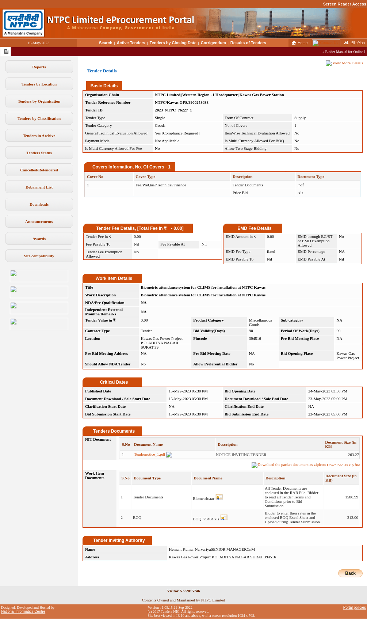The height and width of the screenshot is (619, 367).
Task: Open Tenders by Classification
Action: click(x=39, y=118)
